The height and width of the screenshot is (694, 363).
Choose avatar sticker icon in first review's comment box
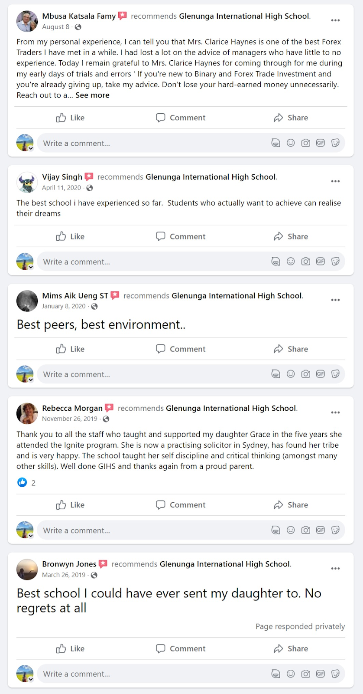click(275, 143)
